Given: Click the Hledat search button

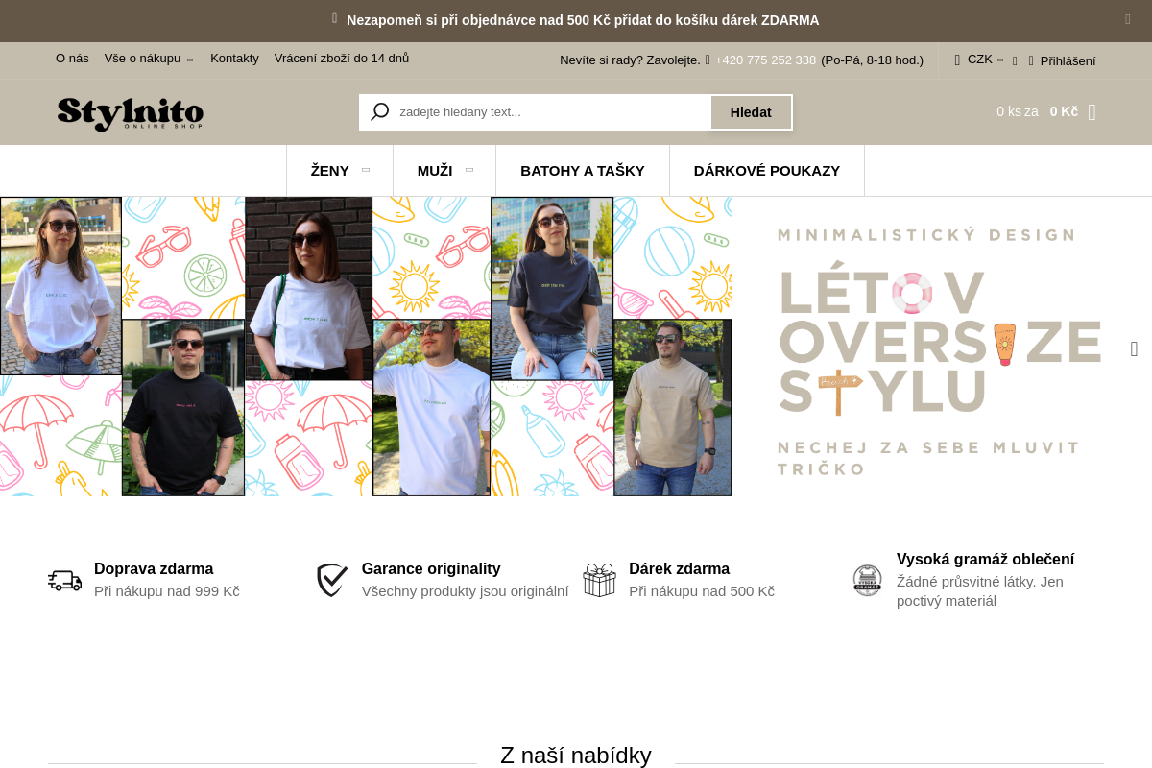Looking at the screenshot, I should [751, 112].
